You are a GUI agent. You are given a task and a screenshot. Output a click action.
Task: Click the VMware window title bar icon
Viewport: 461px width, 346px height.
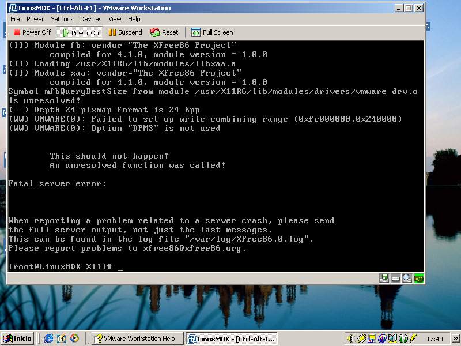[x=13, y=8]
